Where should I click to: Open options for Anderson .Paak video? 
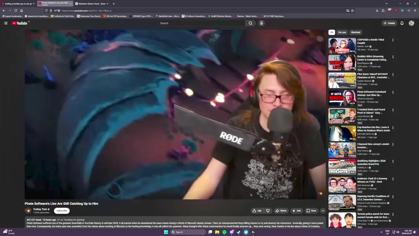pyautogui.click(x=393, y=179)
